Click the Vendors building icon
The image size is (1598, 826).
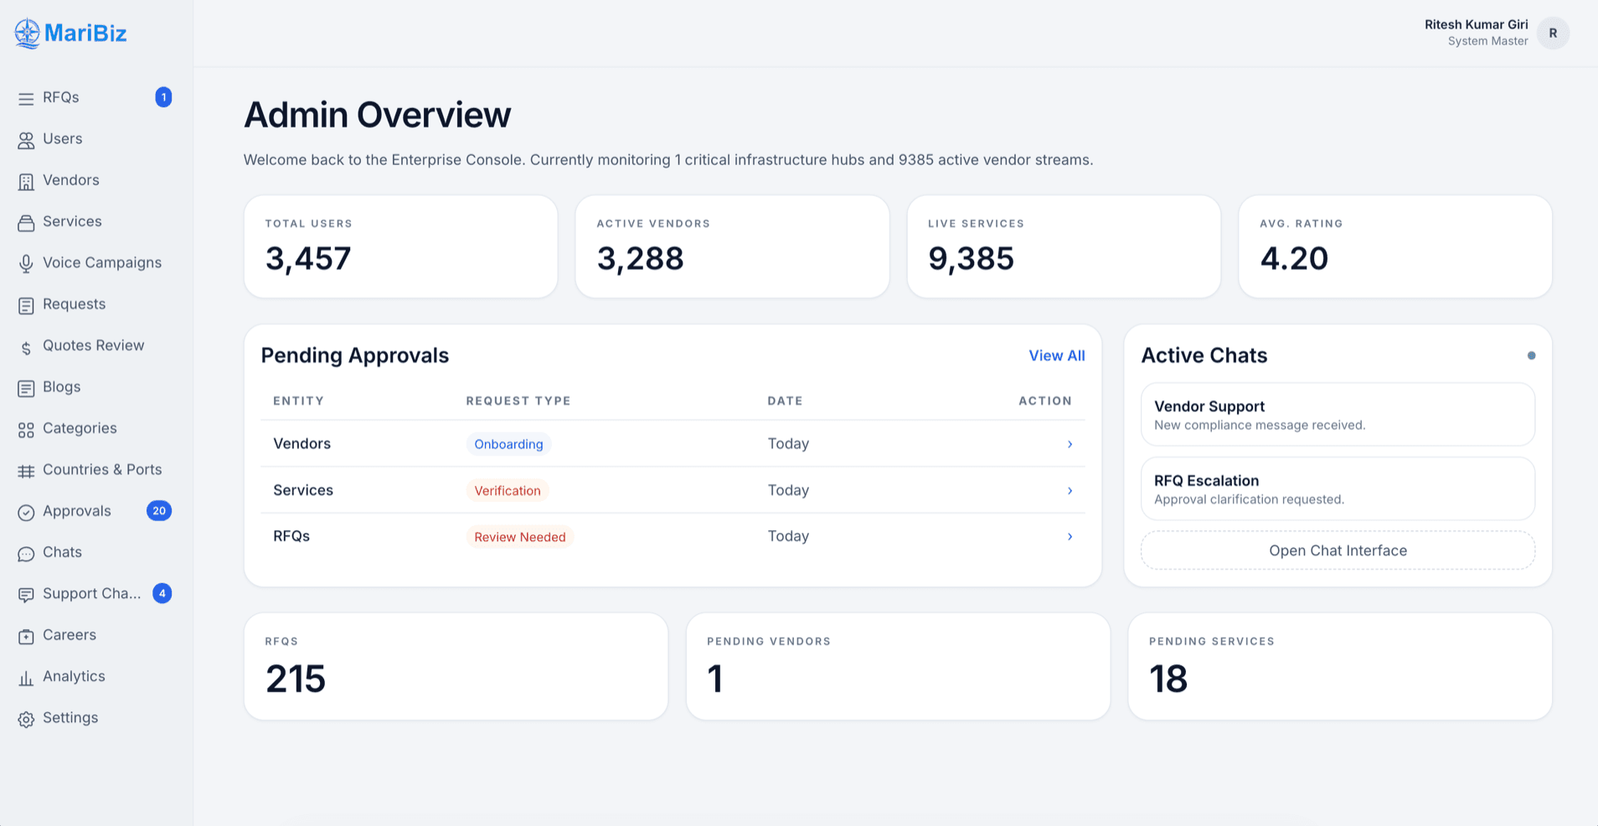pyautogui.click(x=26, y=181)
